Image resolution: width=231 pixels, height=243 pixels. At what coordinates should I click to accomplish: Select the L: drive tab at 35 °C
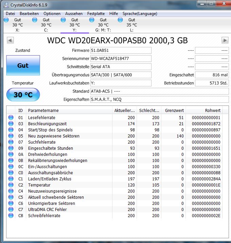coord(131,25)
